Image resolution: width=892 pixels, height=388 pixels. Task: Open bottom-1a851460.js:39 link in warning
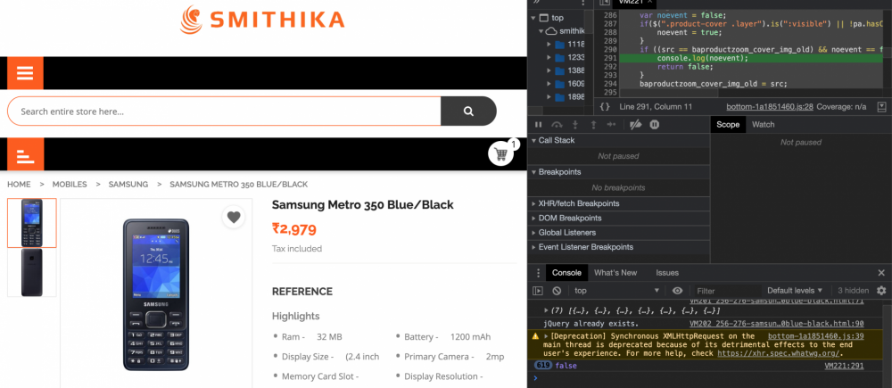(816, 336)
